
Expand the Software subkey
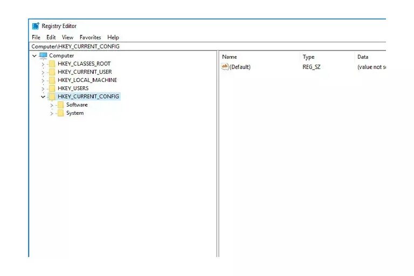(x=52, y=105)
